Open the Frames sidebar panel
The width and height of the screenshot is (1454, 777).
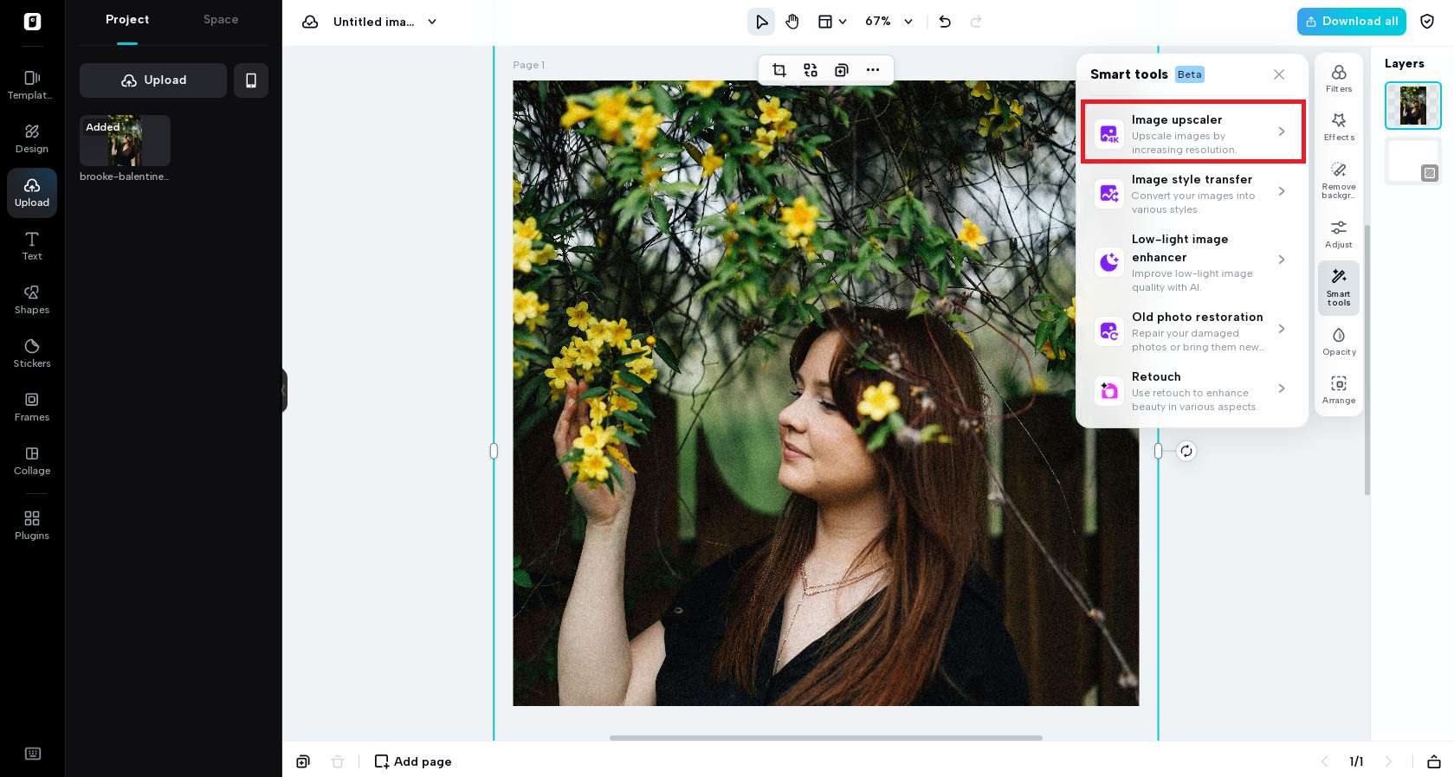(x=32, y=407)
